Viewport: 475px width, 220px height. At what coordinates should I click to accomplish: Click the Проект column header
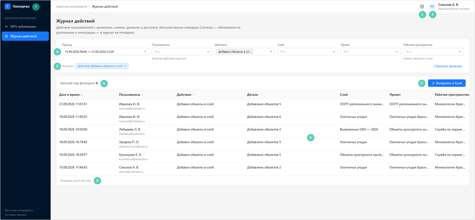[395, 95]
